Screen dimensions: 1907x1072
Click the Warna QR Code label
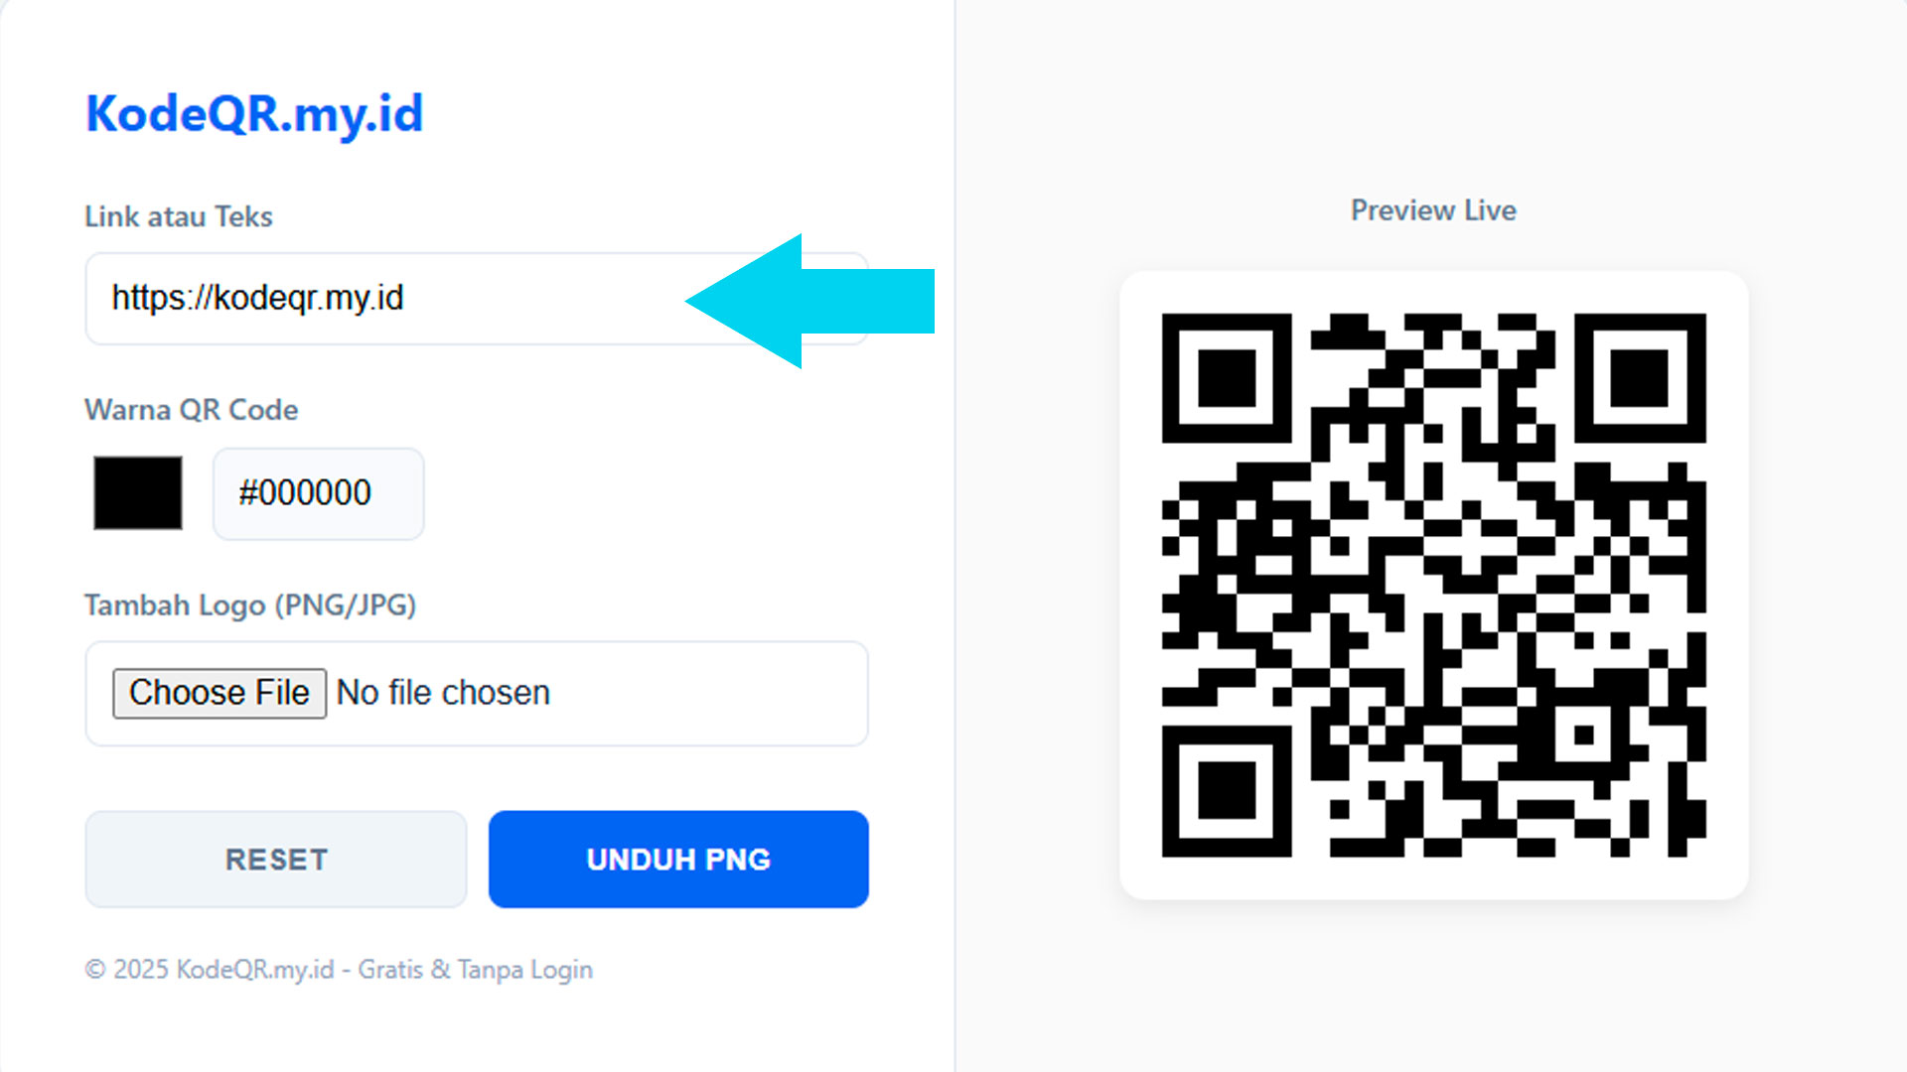point(192,410)
